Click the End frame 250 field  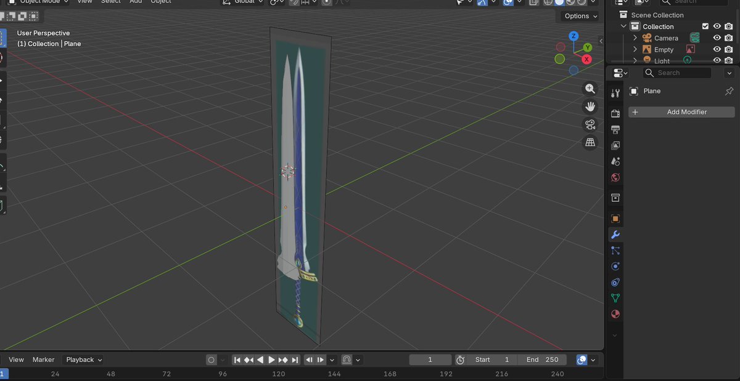[543, 360]
